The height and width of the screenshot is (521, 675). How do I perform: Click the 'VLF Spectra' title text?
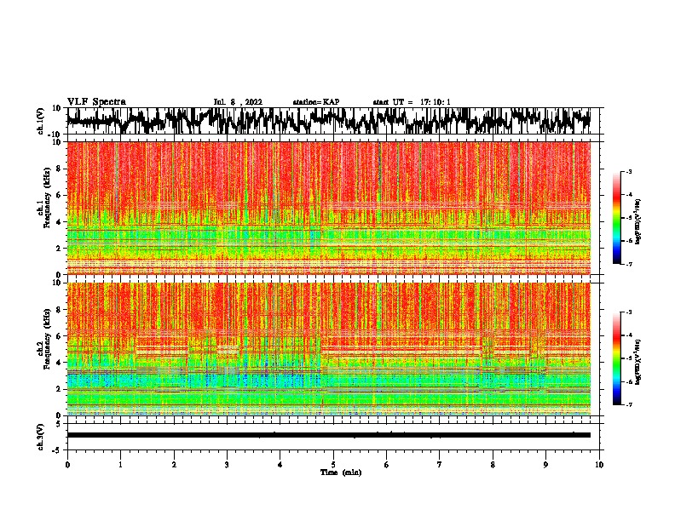(96, 101)
